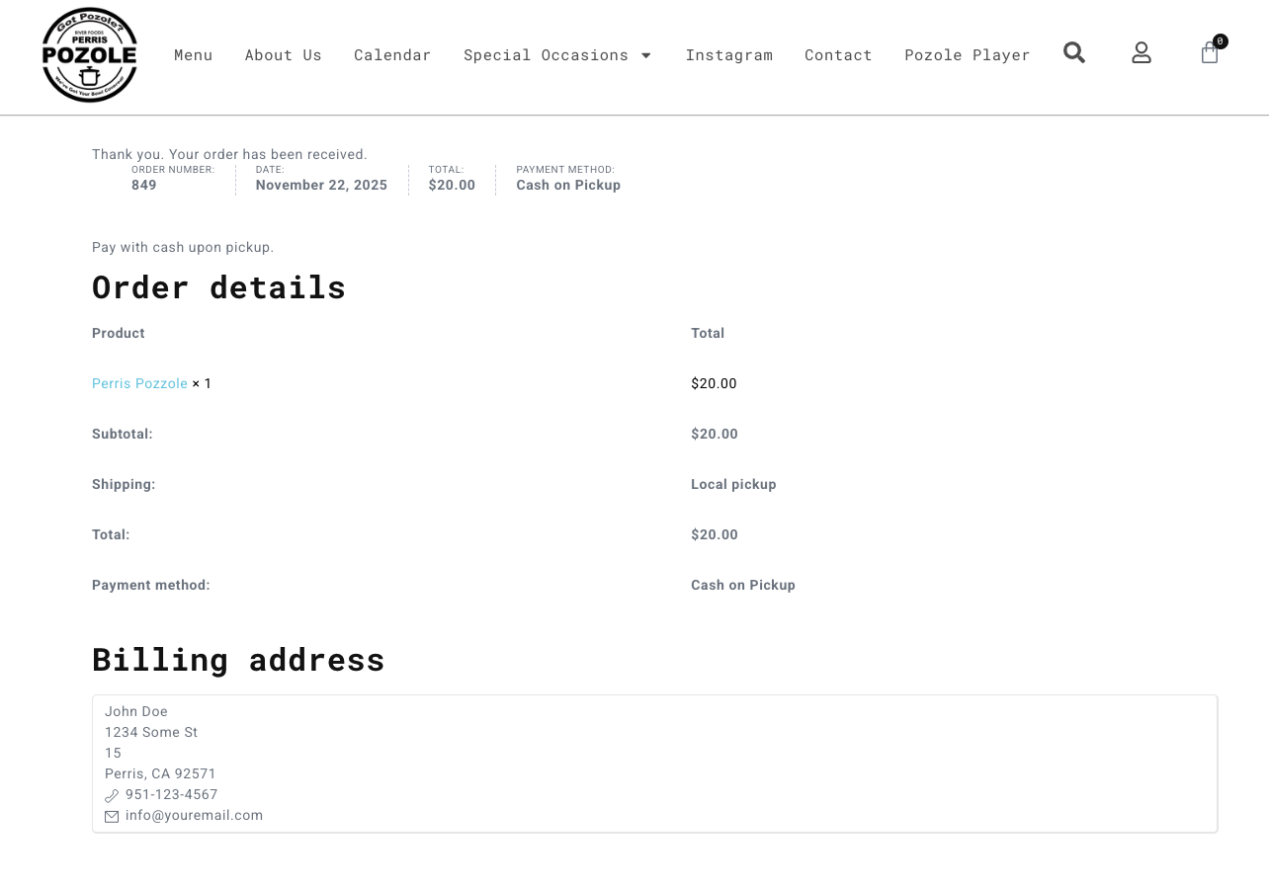Expand the Special Occasions dropdown arrow
This screenshot has height=888, width=1269.
pos(646,55)
